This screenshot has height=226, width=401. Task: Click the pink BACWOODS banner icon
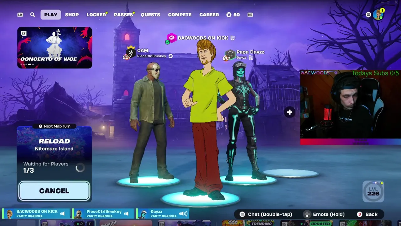(171, 38)
